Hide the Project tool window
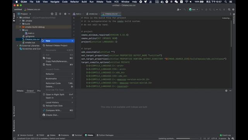 (x=69, y=14)
